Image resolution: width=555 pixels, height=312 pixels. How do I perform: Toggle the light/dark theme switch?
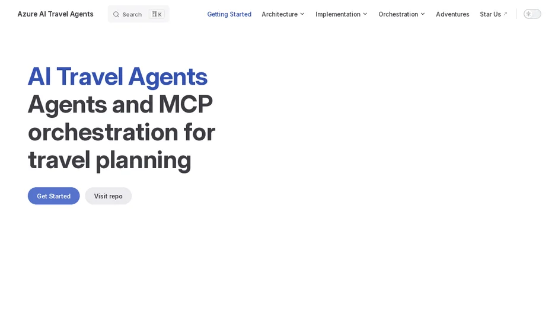tap(532, 14)
